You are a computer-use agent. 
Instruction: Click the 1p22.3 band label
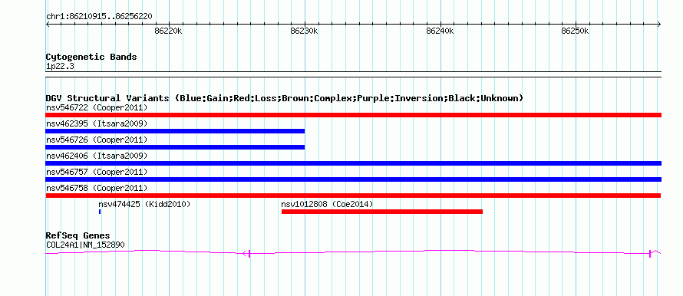click(60, 67)
